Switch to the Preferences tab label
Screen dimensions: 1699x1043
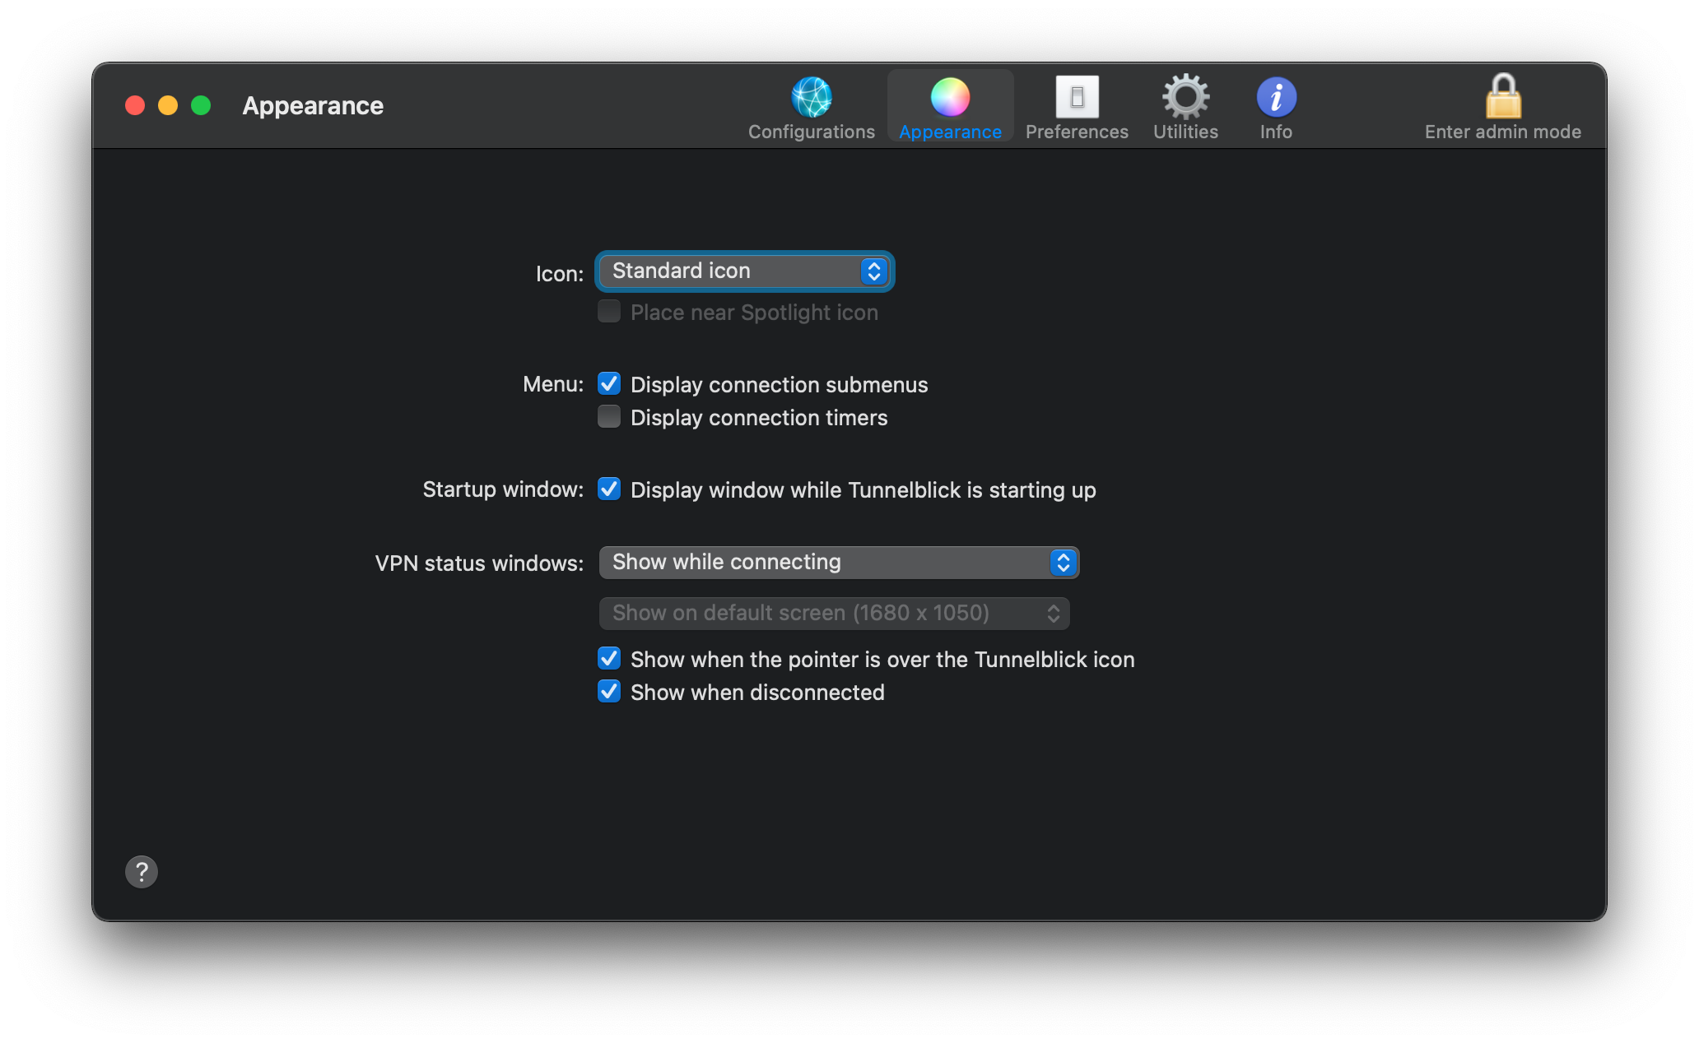pyautogui.click(x=1077, y=132)
